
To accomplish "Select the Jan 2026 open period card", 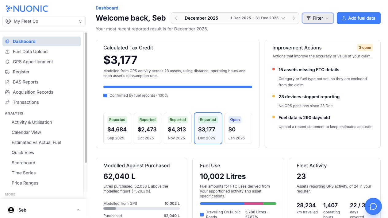I will (x=238, y=128).
